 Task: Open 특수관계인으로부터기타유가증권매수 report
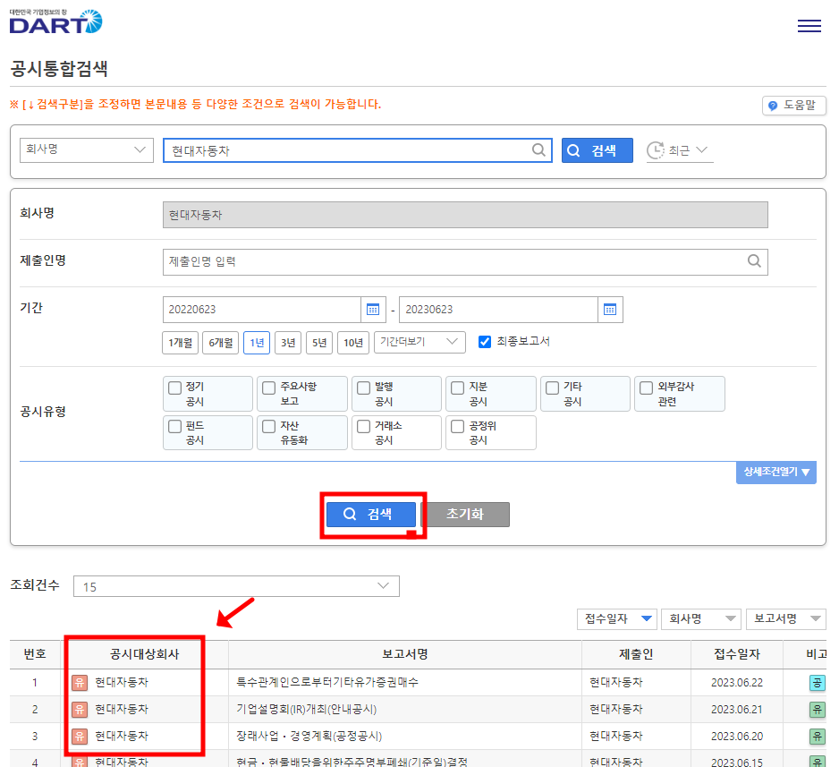point(327,683)
